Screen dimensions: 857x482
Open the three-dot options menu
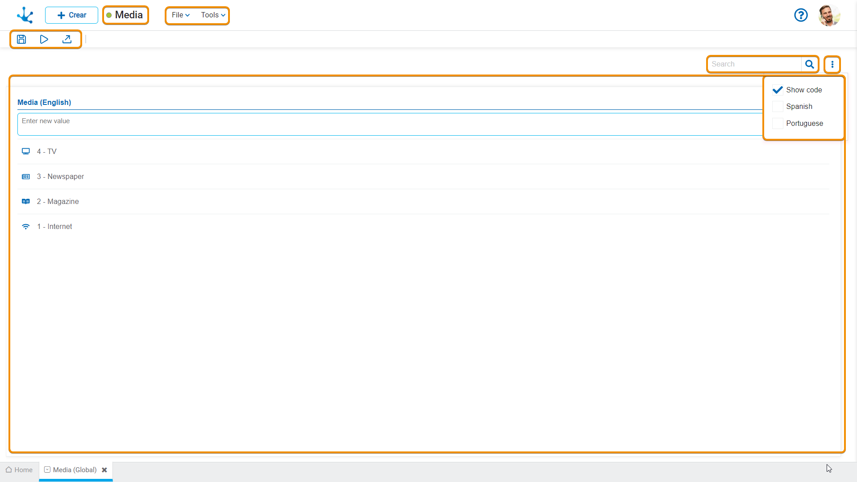(832, 64)
